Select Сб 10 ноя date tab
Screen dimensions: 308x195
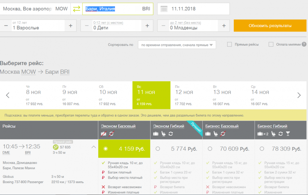coord(113,95)
